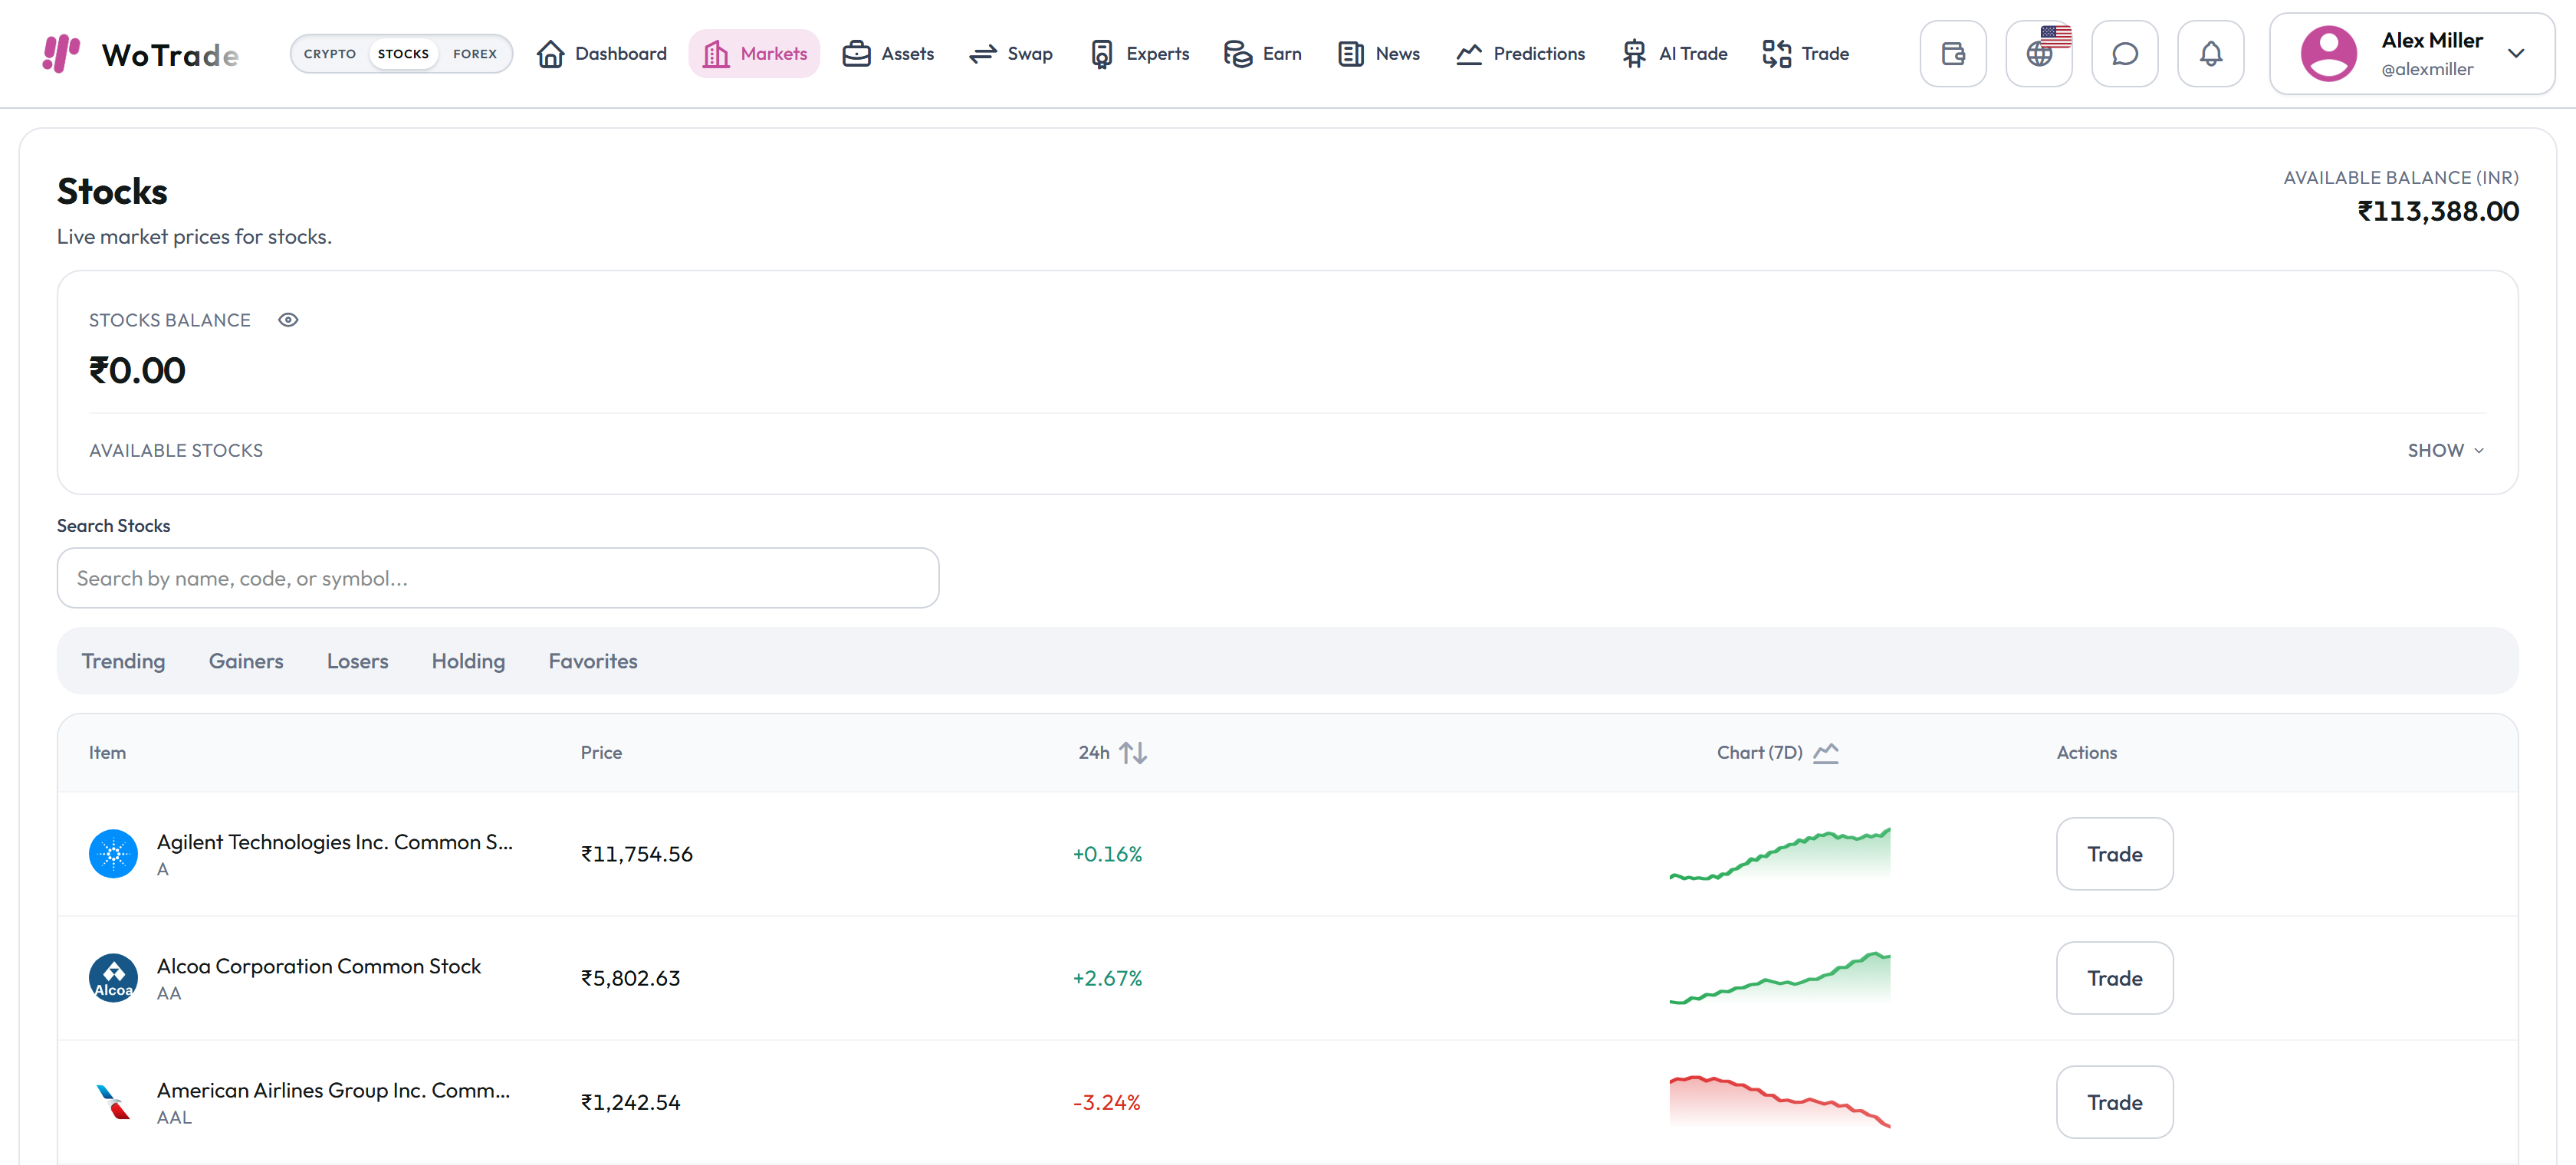2576x1165 pixels.
Task: Click the Item column header
Action: (x=107, y=753)
